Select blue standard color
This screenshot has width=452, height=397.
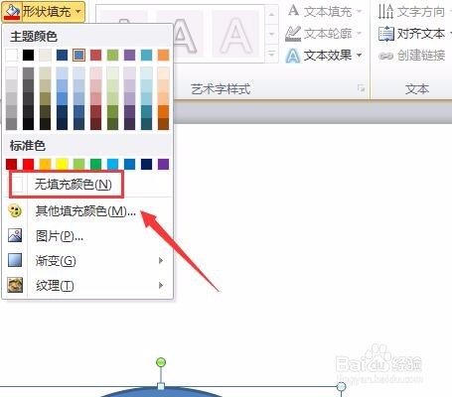[x=129, y=164]
